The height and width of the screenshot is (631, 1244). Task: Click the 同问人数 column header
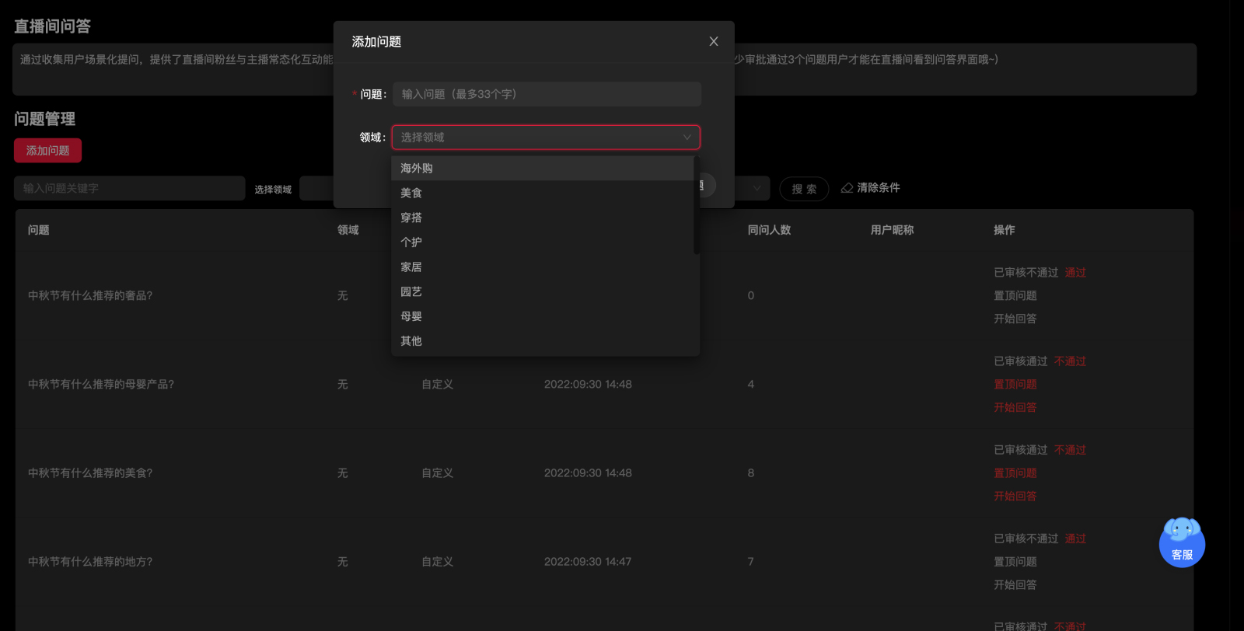[x=769, y=230]
